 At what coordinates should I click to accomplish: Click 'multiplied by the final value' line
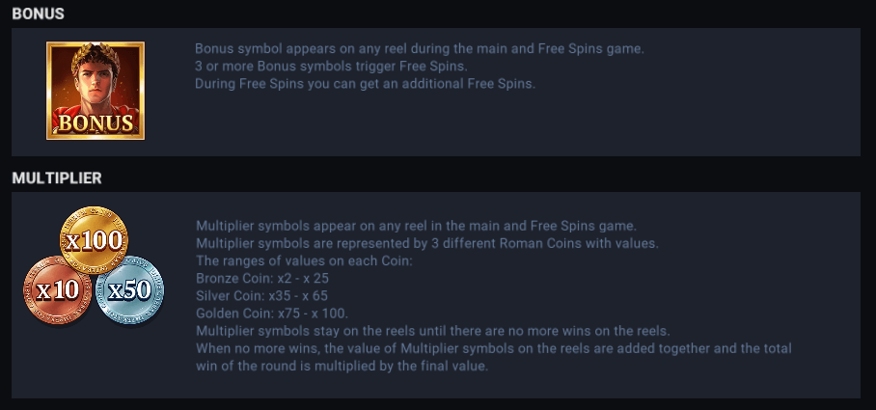(x=342, y=367)
